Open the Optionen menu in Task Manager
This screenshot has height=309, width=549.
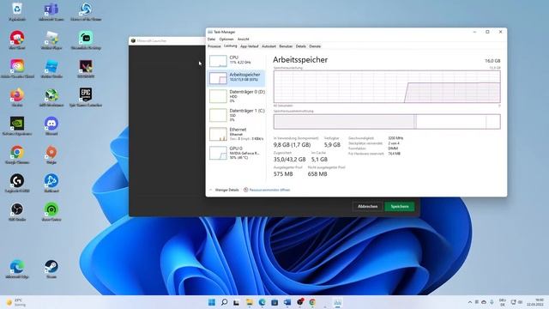(226, 39)
